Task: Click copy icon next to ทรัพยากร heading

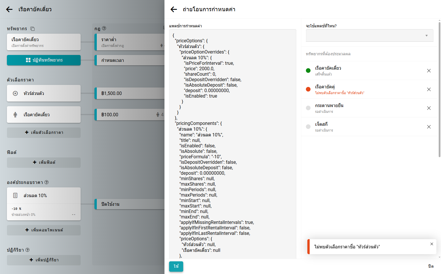Action: pyautogui.click(x=33, y=29)
